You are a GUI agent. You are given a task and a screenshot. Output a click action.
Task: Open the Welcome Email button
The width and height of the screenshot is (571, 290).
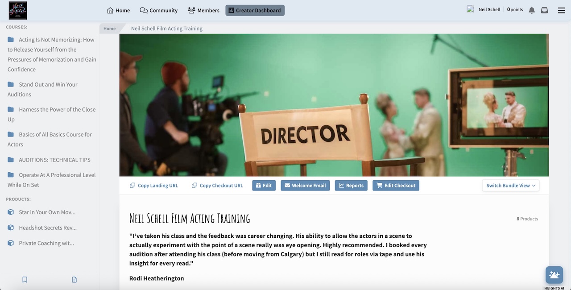[x=305, y=186]
